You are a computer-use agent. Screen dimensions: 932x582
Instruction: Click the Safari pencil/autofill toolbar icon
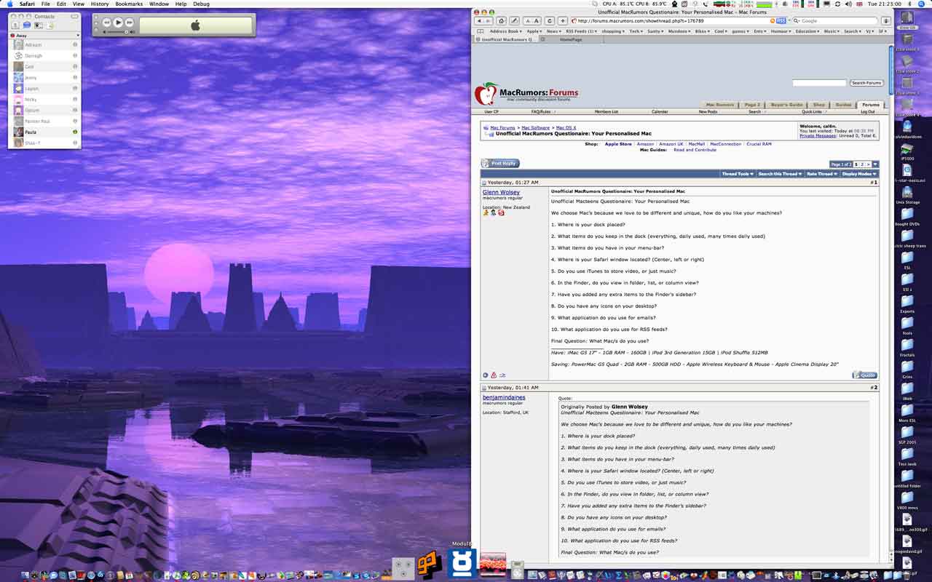pyautogui.click(x=514, y=21)
